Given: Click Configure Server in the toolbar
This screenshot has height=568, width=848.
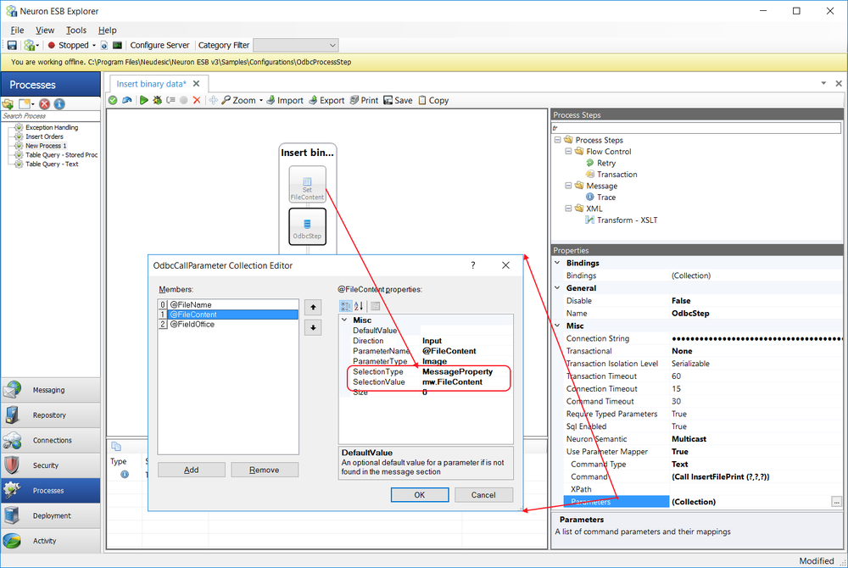Looking at the screenshot, I should tap(160, 46).
